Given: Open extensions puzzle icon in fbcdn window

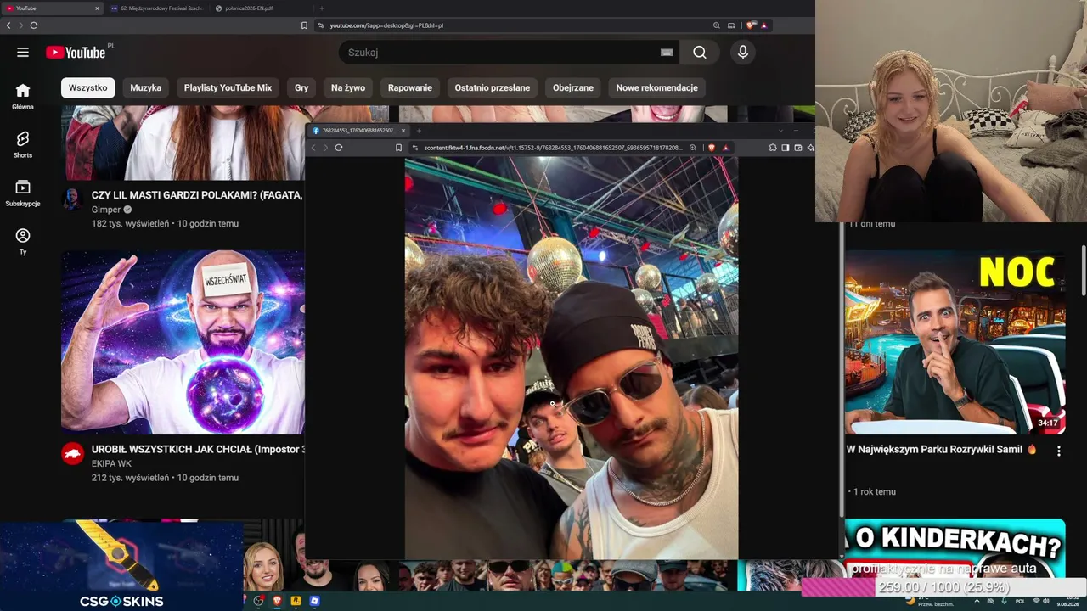Looking at the screenshot, I should 773,148.
